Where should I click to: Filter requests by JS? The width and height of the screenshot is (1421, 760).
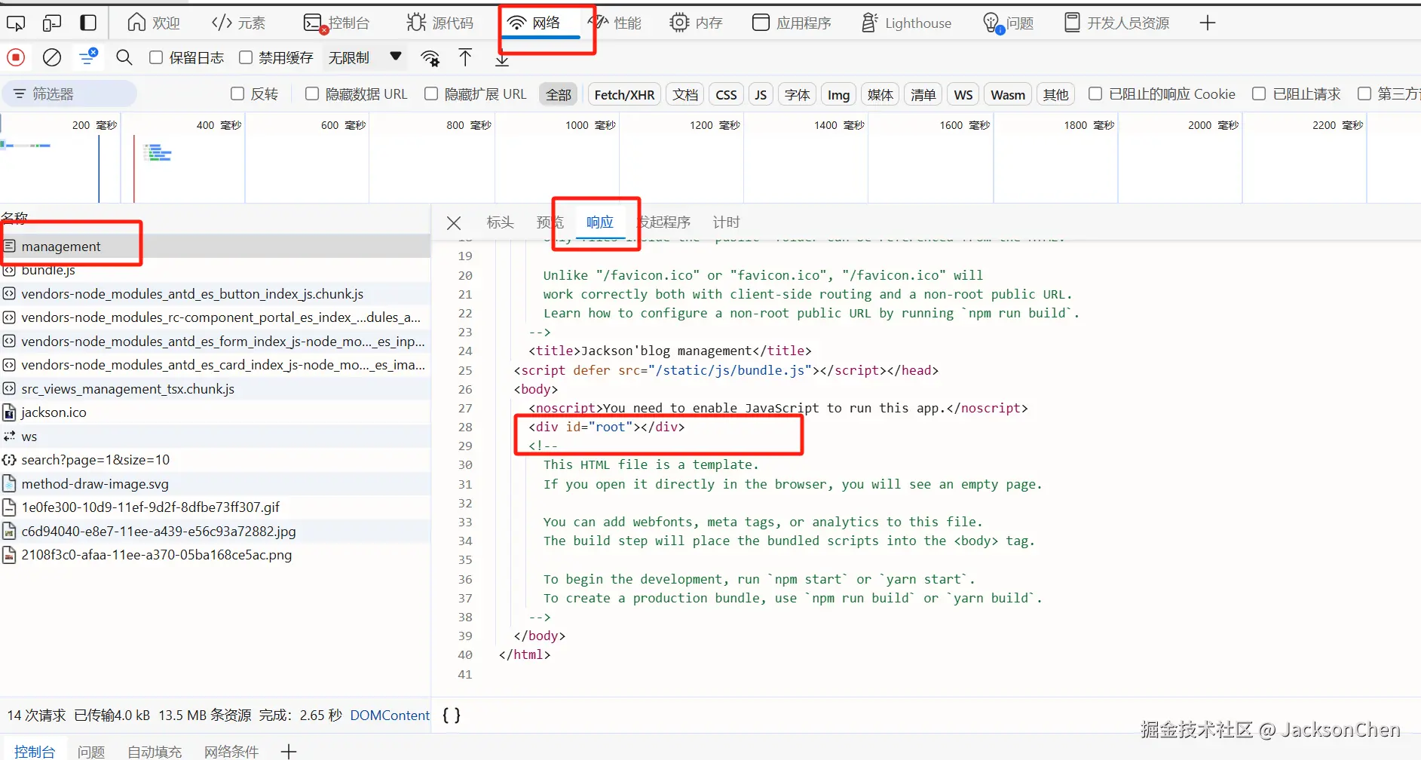click(761, 94)
